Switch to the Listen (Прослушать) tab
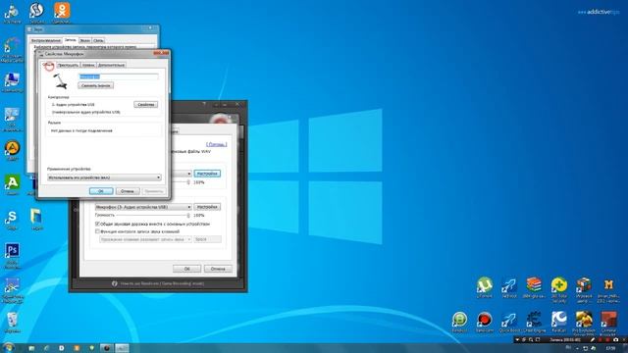This screenshot has height=353, width=628. click(68, 65)
